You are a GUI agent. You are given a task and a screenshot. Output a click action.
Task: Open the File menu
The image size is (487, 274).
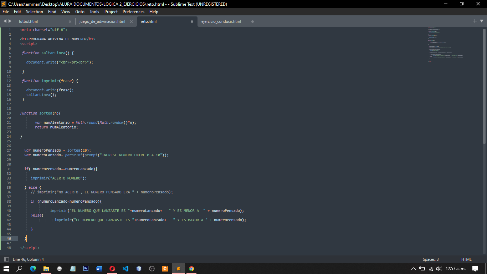6,12
